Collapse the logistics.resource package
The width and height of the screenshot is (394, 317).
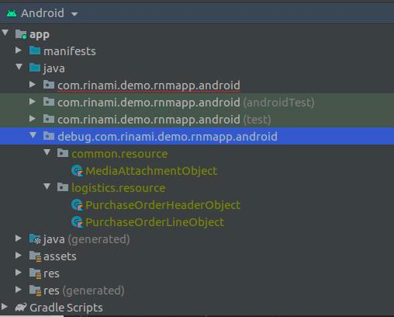(x=47, y=186)
